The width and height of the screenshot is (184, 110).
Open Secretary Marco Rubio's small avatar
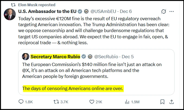(26, 56)
